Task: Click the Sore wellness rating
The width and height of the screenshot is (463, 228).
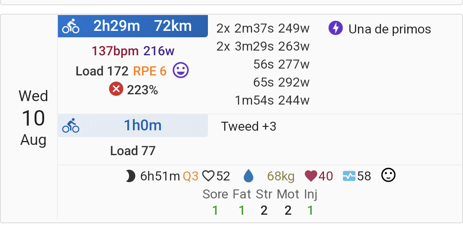Action: [x=215, y=203]
